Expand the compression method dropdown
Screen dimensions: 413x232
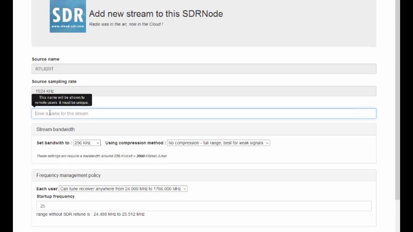coord(218,143)
